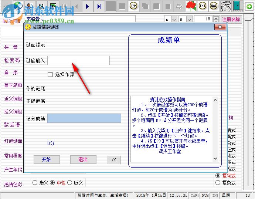
Task: Click the greyed copy pages icon
Action: (x=145, y=6)
